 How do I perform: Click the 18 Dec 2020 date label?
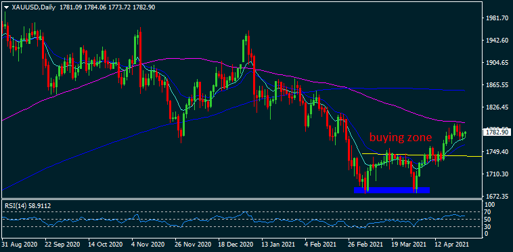tap(235, 244)
